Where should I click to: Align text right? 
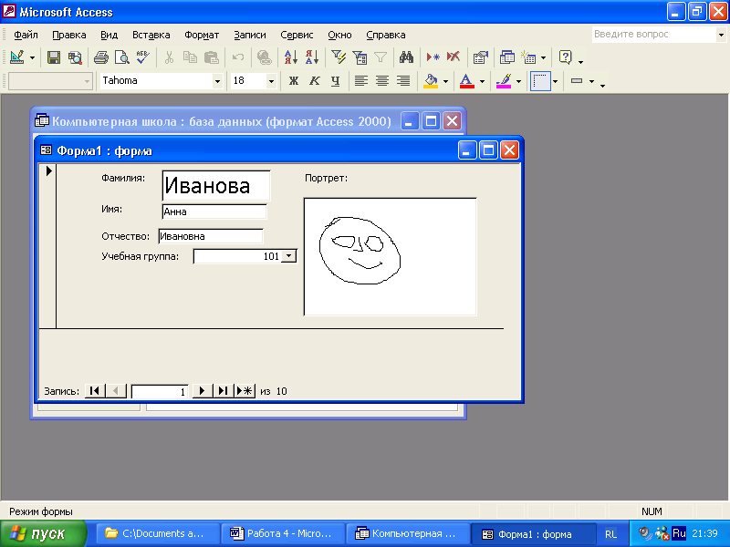pos(403,81)
